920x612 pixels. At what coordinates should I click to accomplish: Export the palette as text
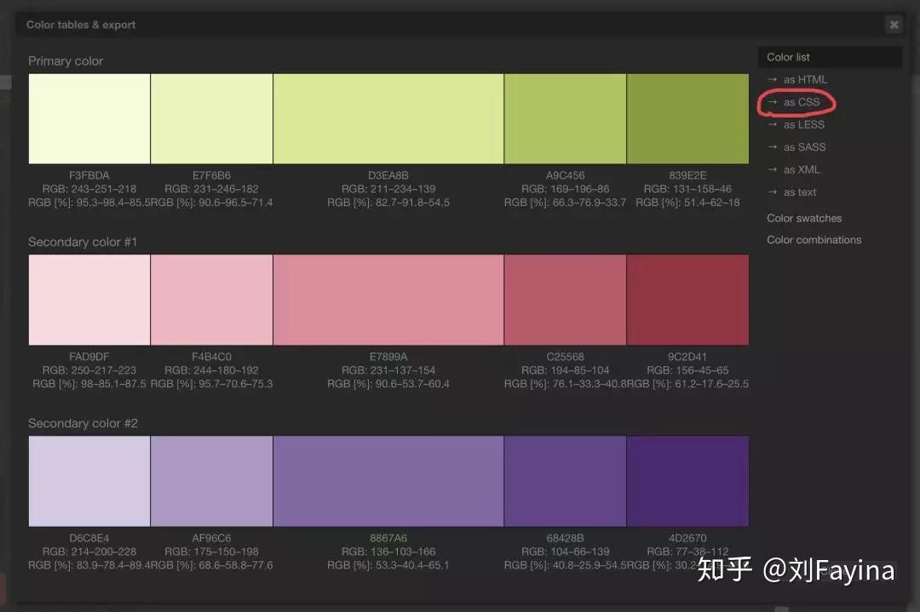point(799,192)
